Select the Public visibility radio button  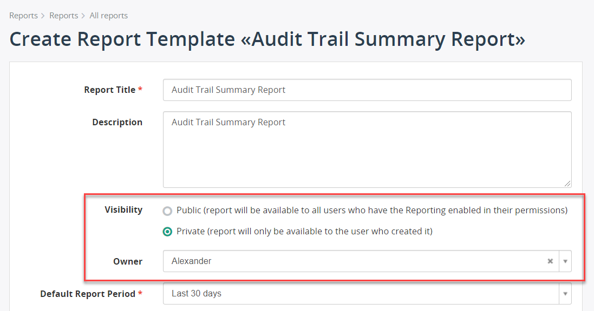pyautogui.click(x=167, y=211)
